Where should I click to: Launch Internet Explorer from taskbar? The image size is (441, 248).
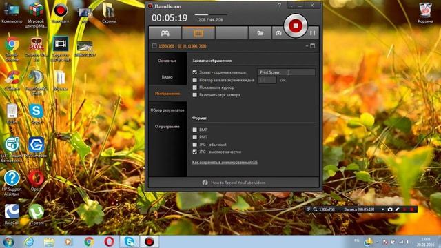[x=29, y=242]
